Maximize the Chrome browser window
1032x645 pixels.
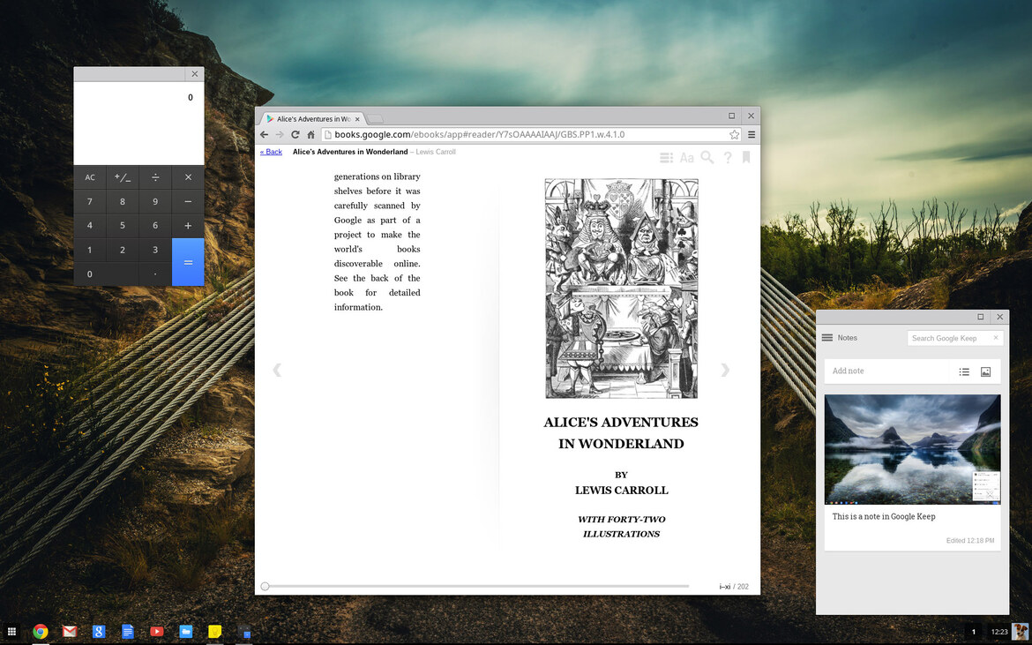pos(731,116)
